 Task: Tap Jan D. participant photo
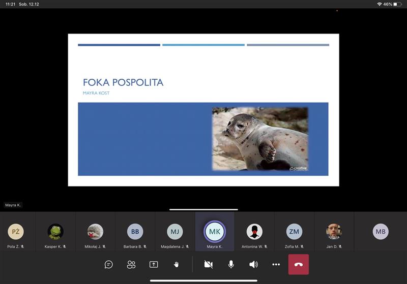[x=334, y=232]
